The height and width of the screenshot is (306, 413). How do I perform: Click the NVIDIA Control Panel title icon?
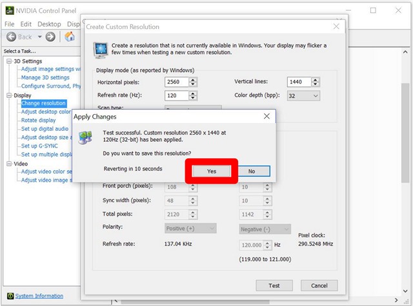[10, 11]
